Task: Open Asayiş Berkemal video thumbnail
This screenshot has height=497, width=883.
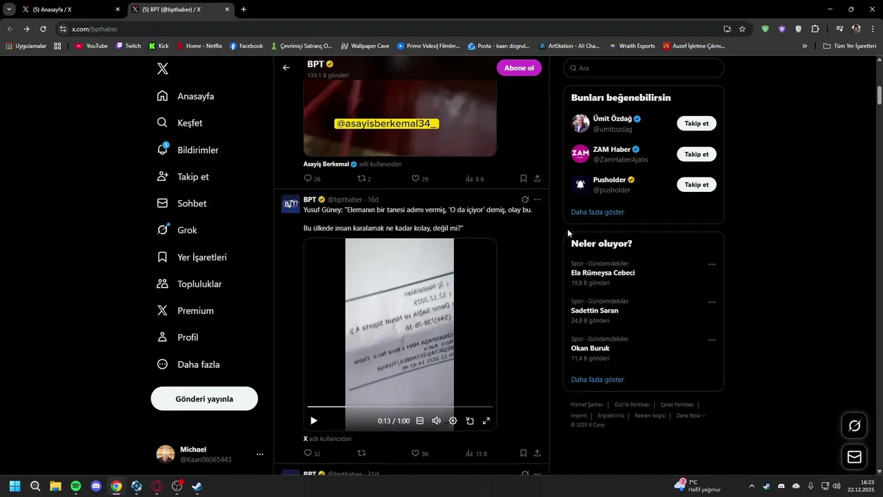Action: (400, 117)
